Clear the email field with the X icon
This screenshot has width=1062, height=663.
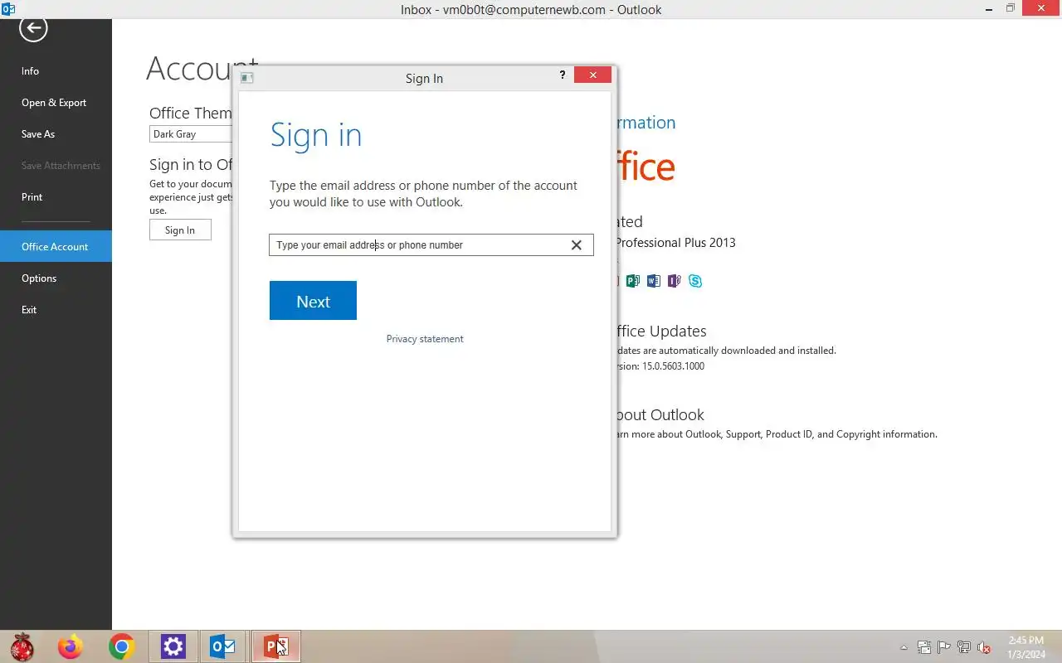click(x=577, y=245)
